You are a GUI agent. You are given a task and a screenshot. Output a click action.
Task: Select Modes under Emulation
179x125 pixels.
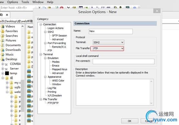pyautogui.click(x=56, y=62)
